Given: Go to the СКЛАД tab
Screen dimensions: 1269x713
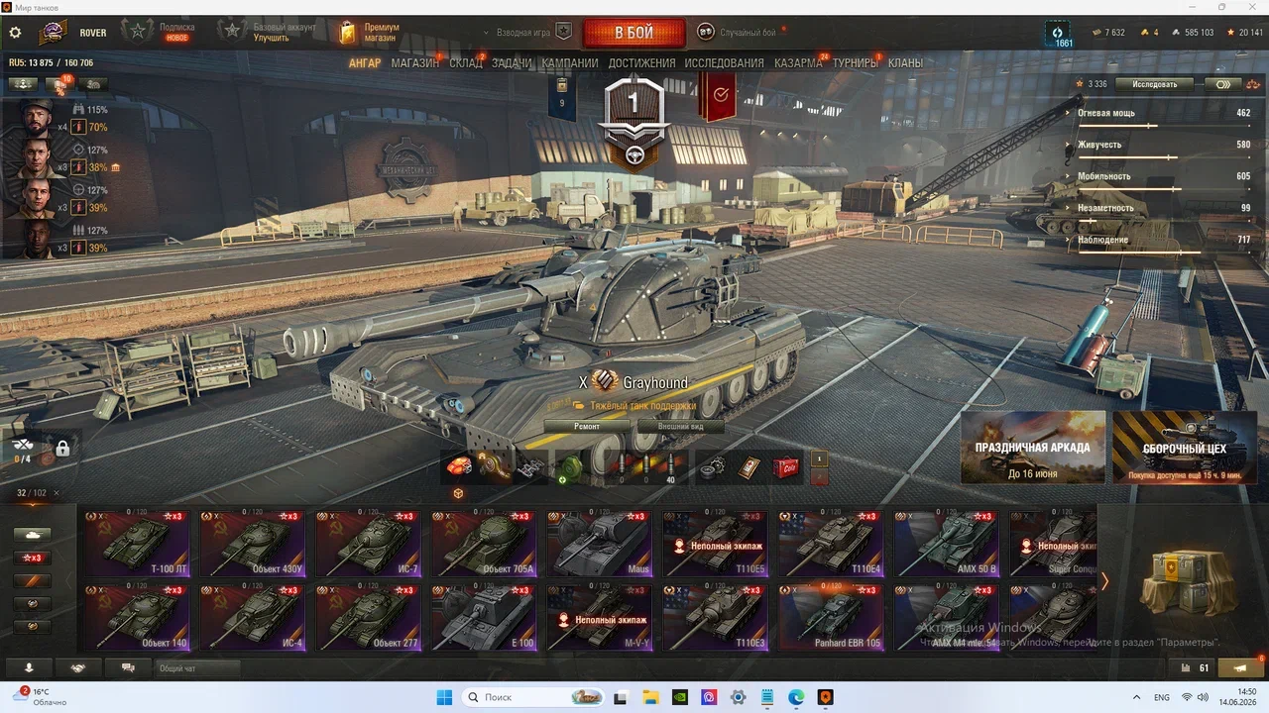Looking at the screenshot, I should pos(466,62).
